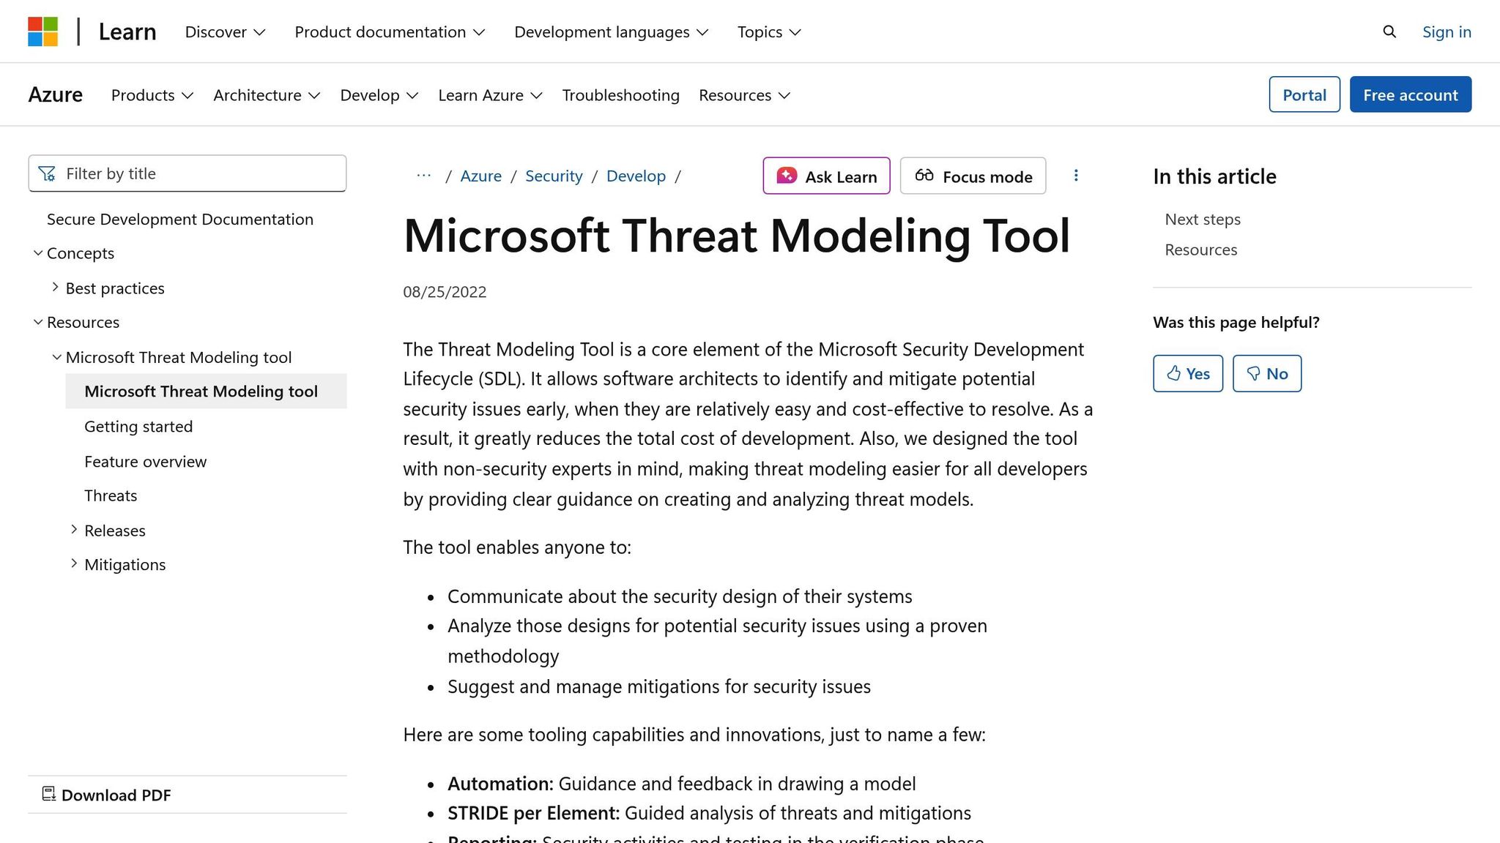Click the Security breadcrumb link

point(554,176)
